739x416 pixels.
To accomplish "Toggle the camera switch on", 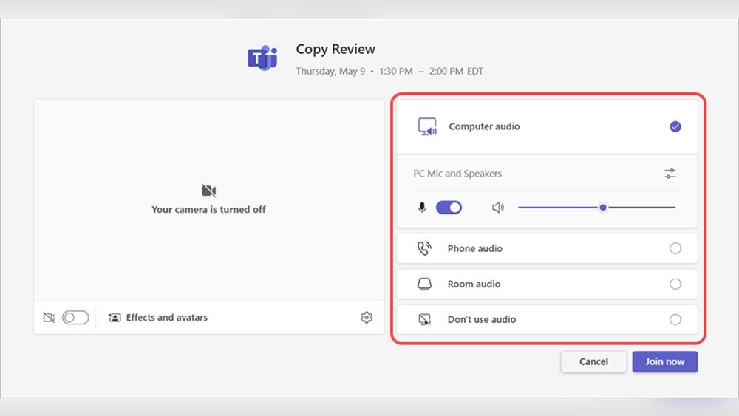I will [75, 318].
